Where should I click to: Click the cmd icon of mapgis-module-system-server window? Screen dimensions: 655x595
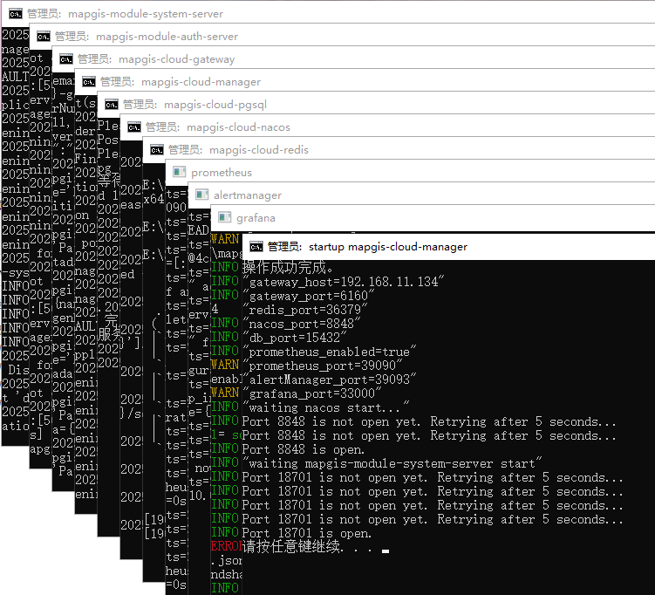point(16,14)
